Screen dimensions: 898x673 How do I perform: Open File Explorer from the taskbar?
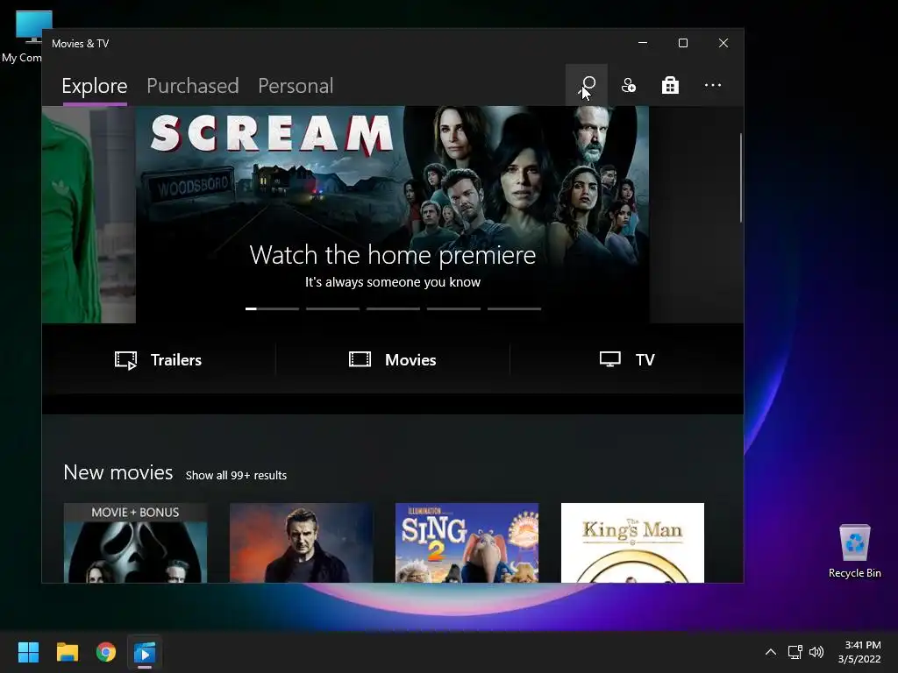[x=67, y=652]
